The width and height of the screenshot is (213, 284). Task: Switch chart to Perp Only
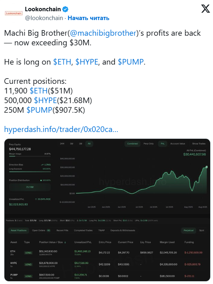tap(149, 144)
